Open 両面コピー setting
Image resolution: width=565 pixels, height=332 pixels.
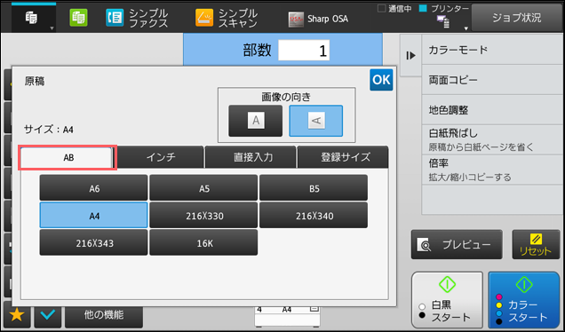coord(492,80)
